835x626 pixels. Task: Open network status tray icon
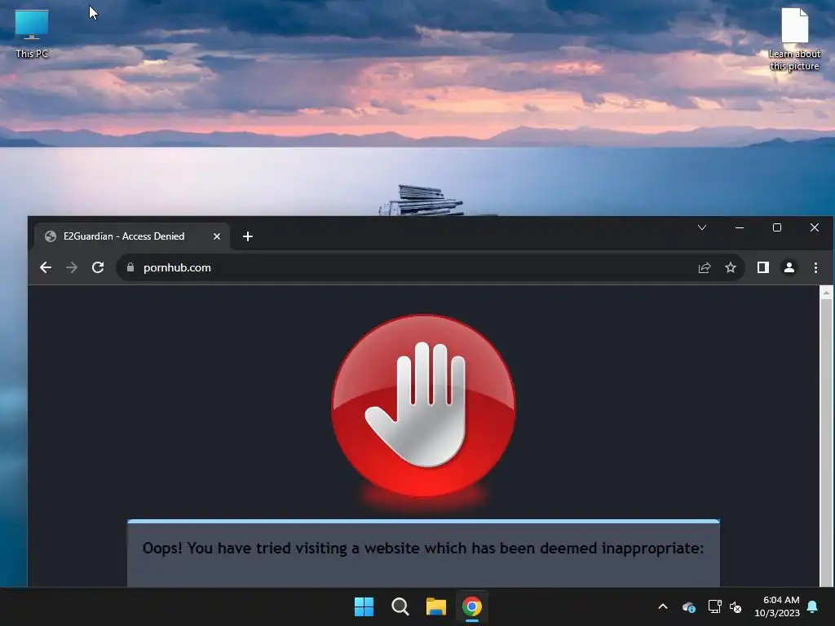(714, 606)
